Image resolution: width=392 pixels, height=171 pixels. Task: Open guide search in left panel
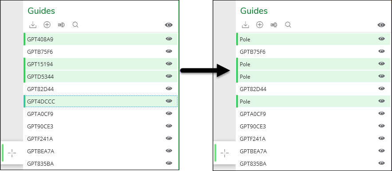click(75, 25)
